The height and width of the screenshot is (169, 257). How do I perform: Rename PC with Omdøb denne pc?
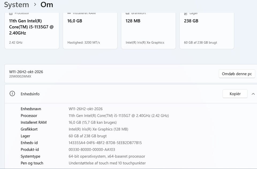pos(237,74)
